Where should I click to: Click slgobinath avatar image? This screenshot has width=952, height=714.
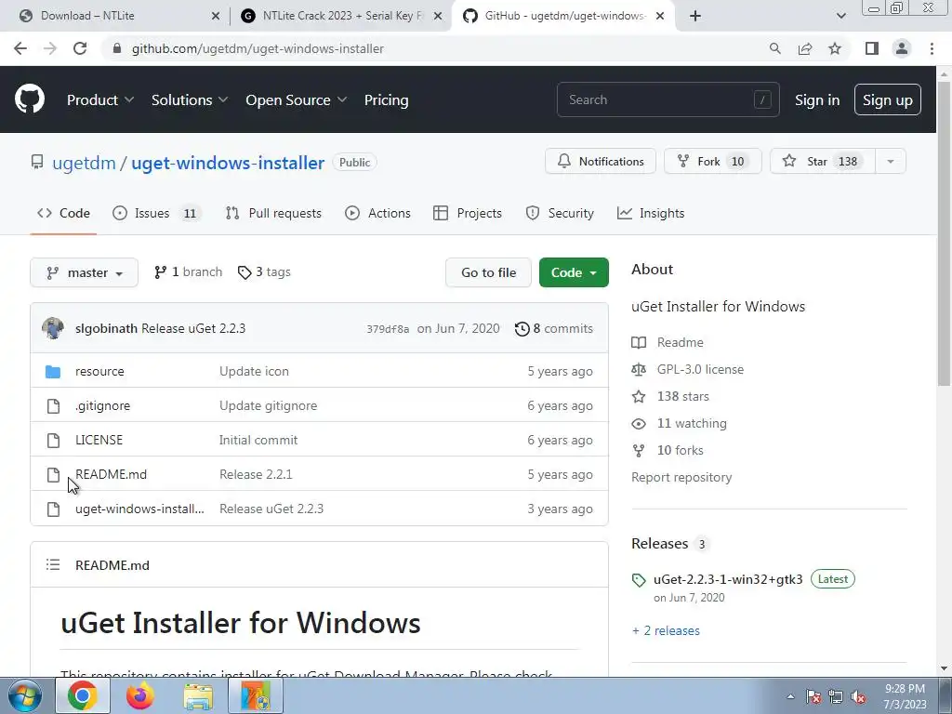(x=53, y=328)
